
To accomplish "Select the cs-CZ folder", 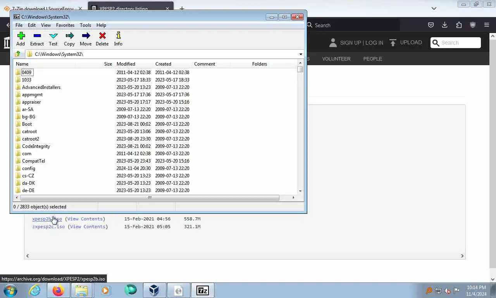I will point(28,176).
